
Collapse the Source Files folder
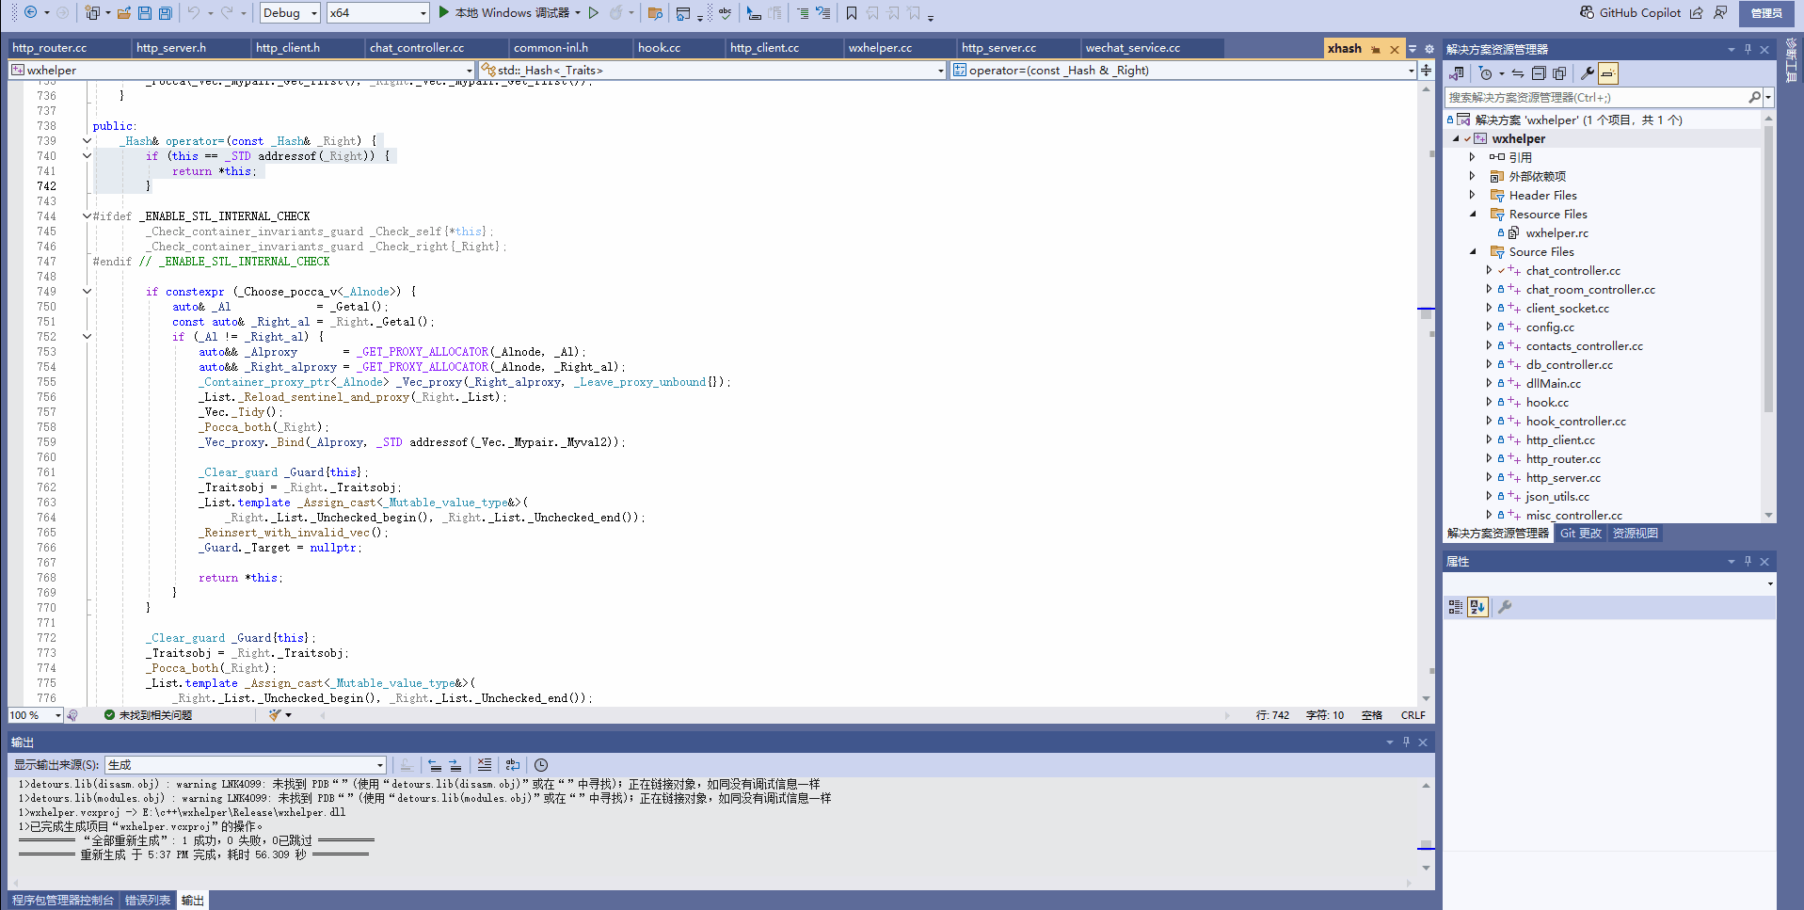[x=1473, y=251]
